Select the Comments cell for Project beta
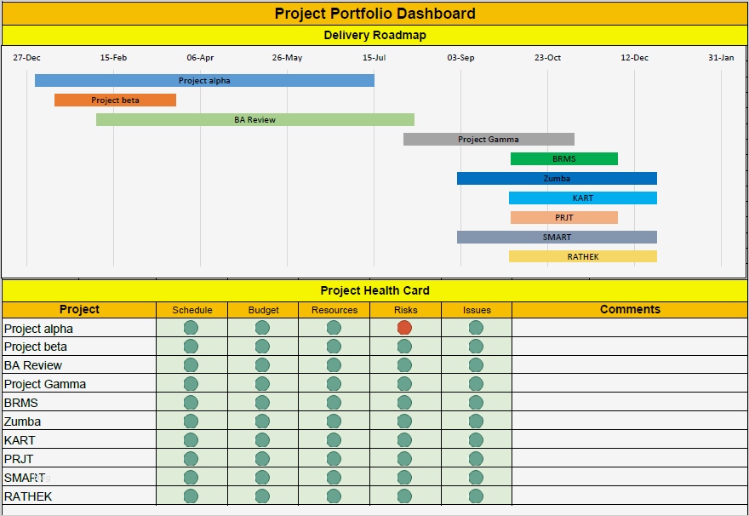 click(x=628, y=347)
